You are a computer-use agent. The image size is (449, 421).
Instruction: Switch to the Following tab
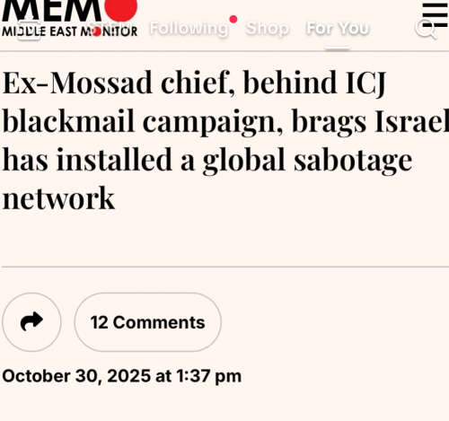tap(189, 29)
